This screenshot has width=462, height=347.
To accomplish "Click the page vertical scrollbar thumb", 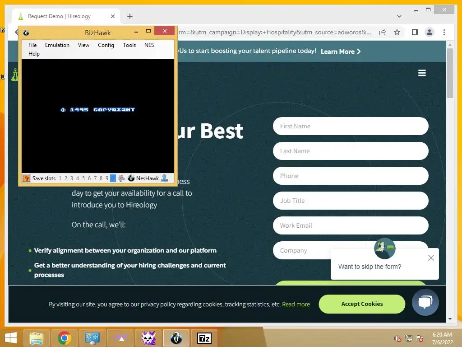I will click(450, 73).
